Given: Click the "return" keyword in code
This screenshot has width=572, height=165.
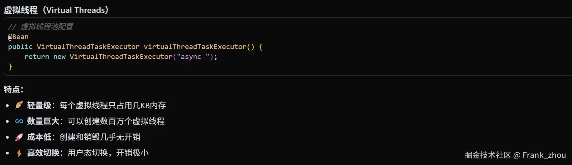Looking at the screenshot, I should [37, 57].
